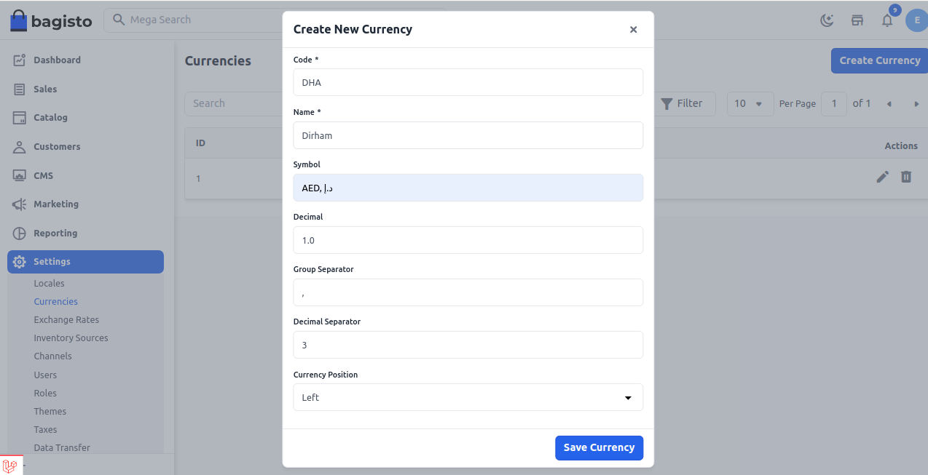Screen dimensions: 928x475
Task: Navigate to Exchange Rates settings
Action: click(x=65, y=319)
